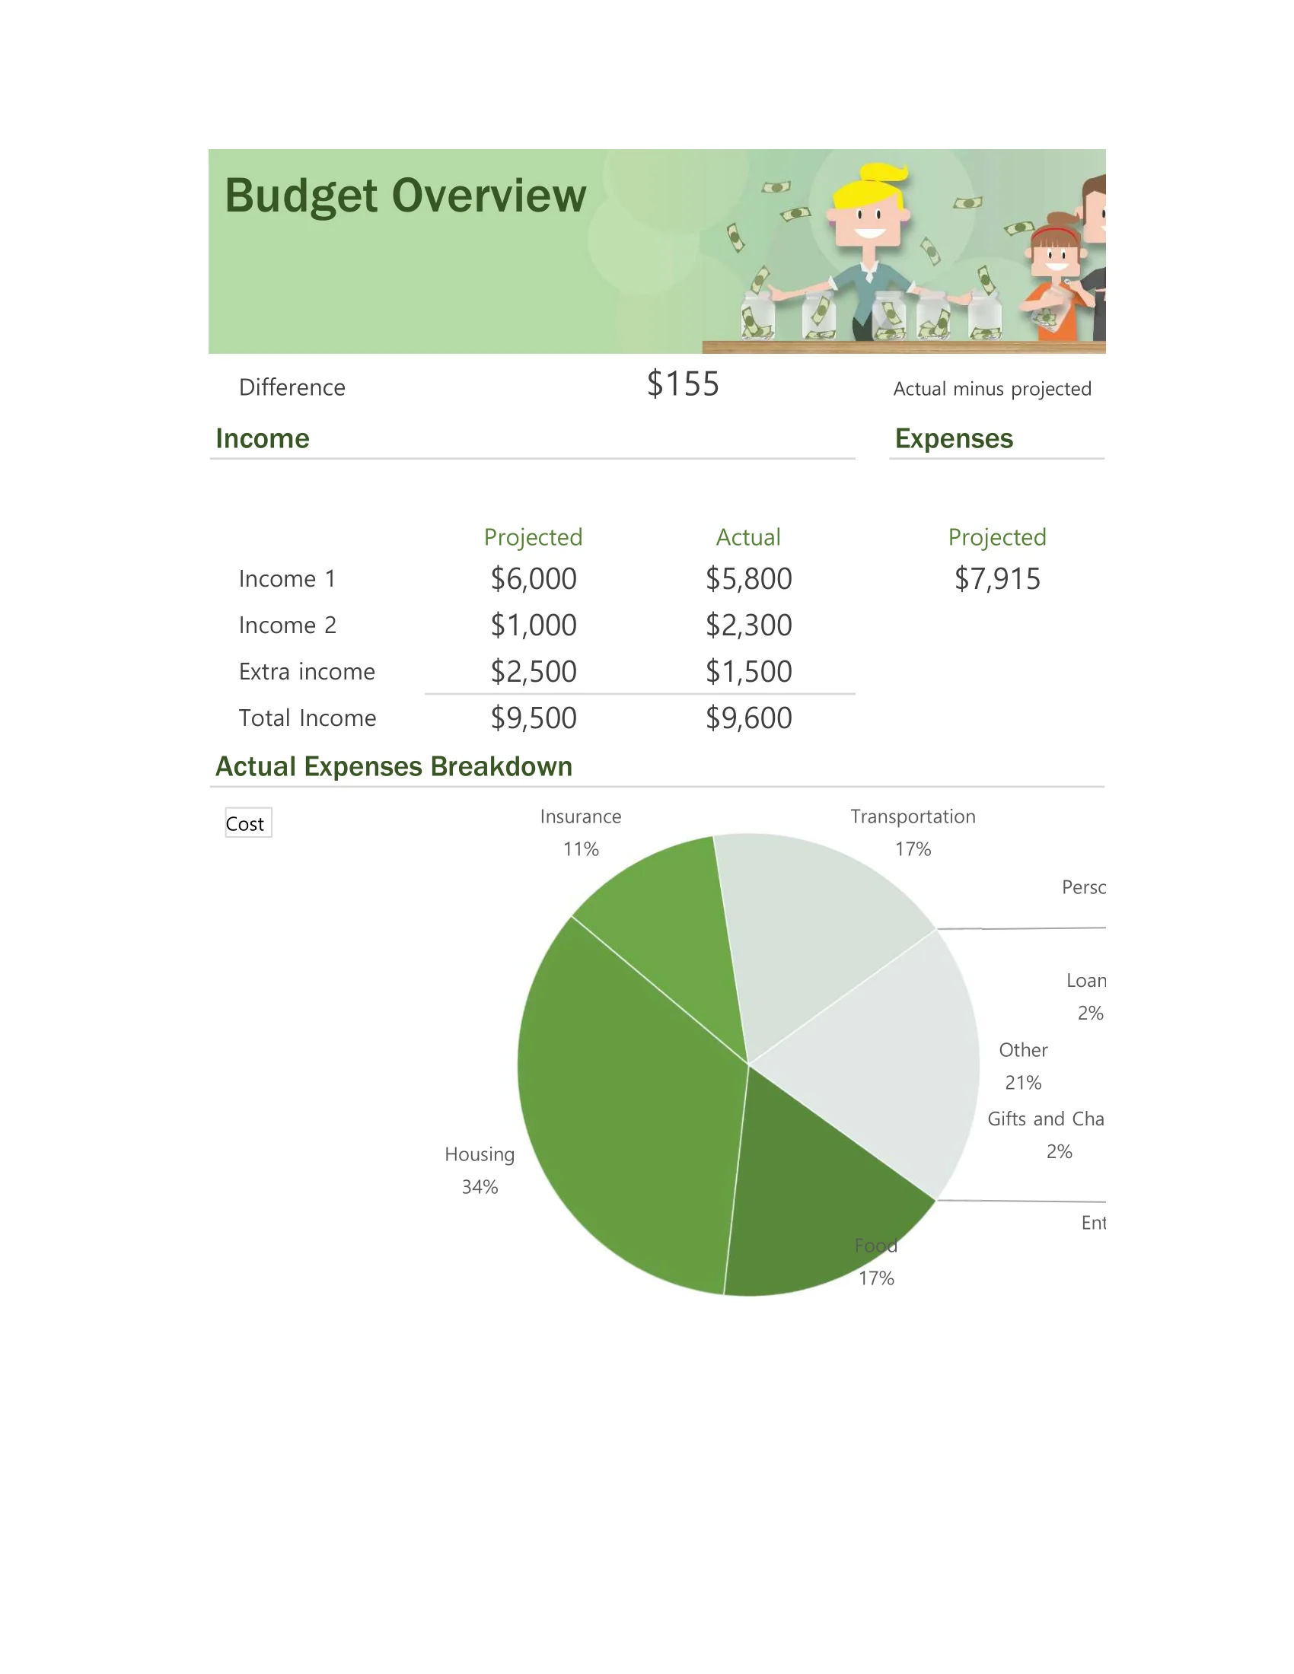Select the $2,500 projected Extra income cell
Screen dimensions: 1294x1674
tap(534, 671)
